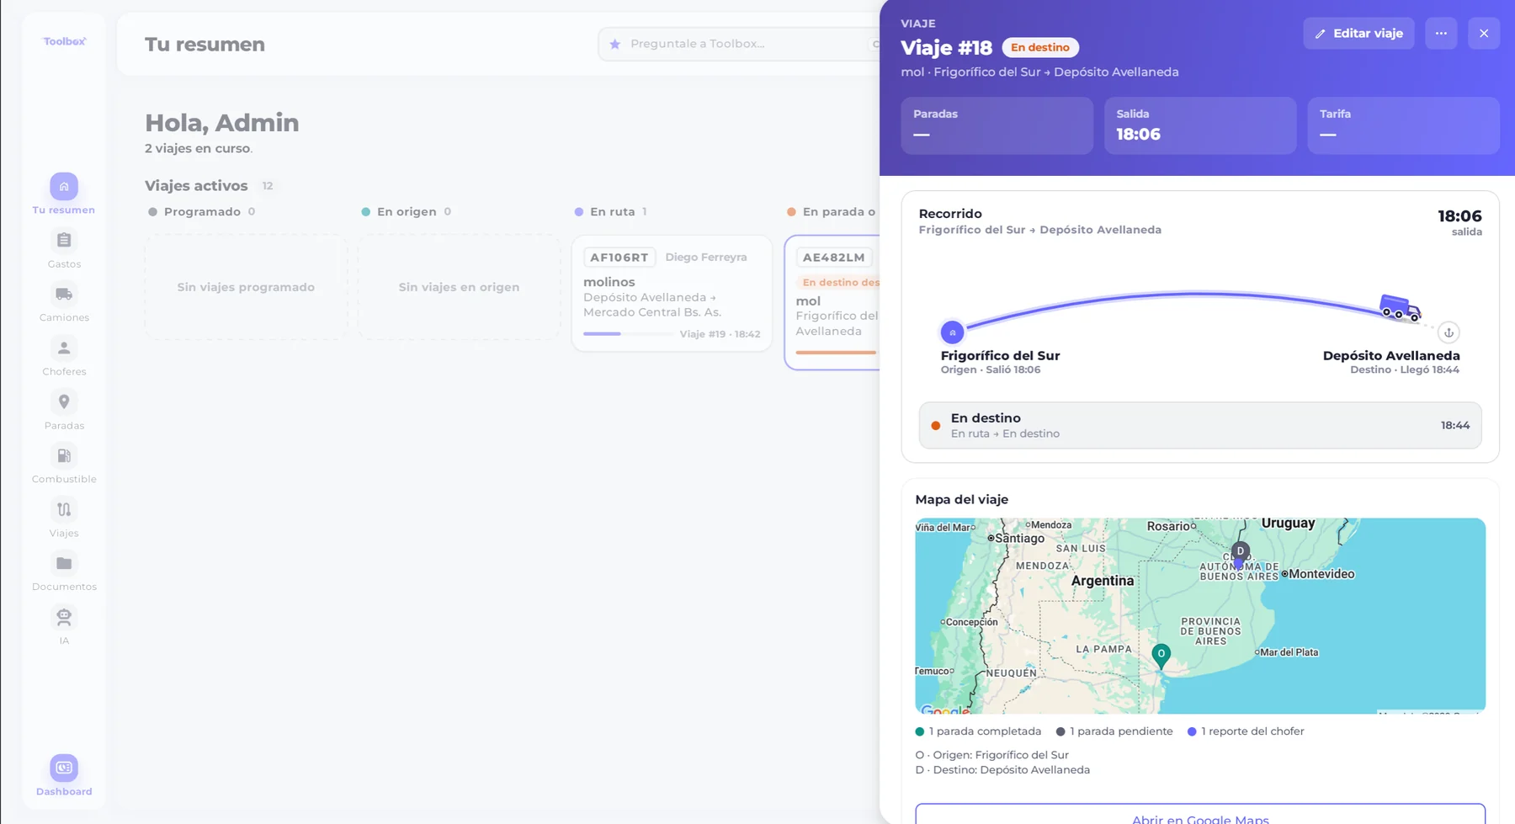Click the D destination pin on map
The height and width of the screenshot is (824, 1515).
[1240, 552]
